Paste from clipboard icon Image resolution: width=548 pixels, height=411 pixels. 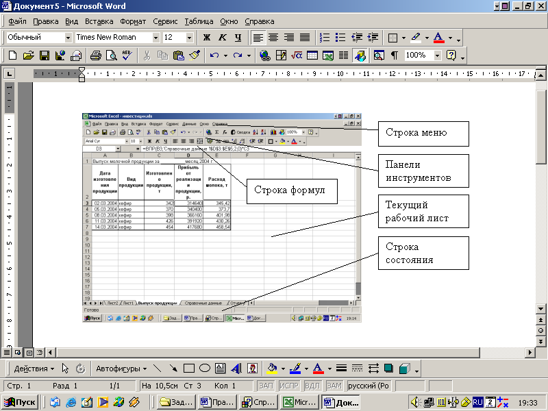179,55
